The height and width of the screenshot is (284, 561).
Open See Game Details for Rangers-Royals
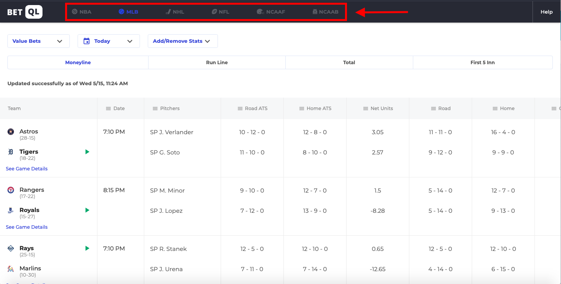27,227
